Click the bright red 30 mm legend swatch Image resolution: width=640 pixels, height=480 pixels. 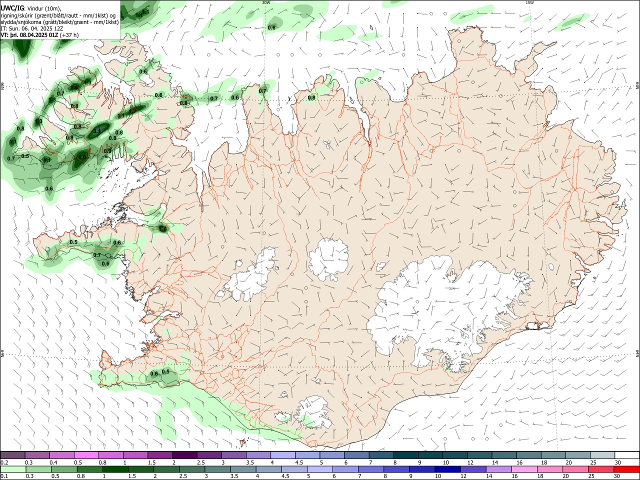point(626,469)
